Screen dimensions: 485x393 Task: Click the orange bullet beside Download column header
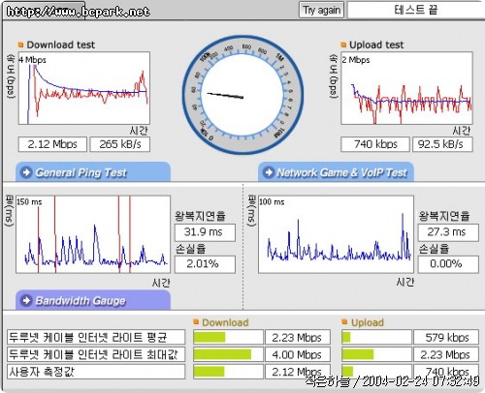tap(196, 321)
